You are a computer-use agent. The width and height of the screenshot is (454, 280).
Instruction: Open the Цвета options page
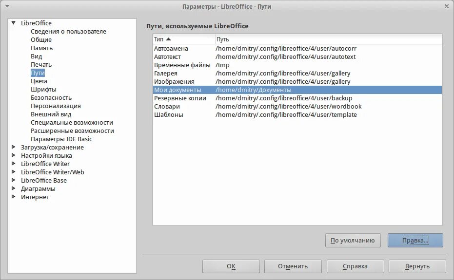(x=39, y=81)
